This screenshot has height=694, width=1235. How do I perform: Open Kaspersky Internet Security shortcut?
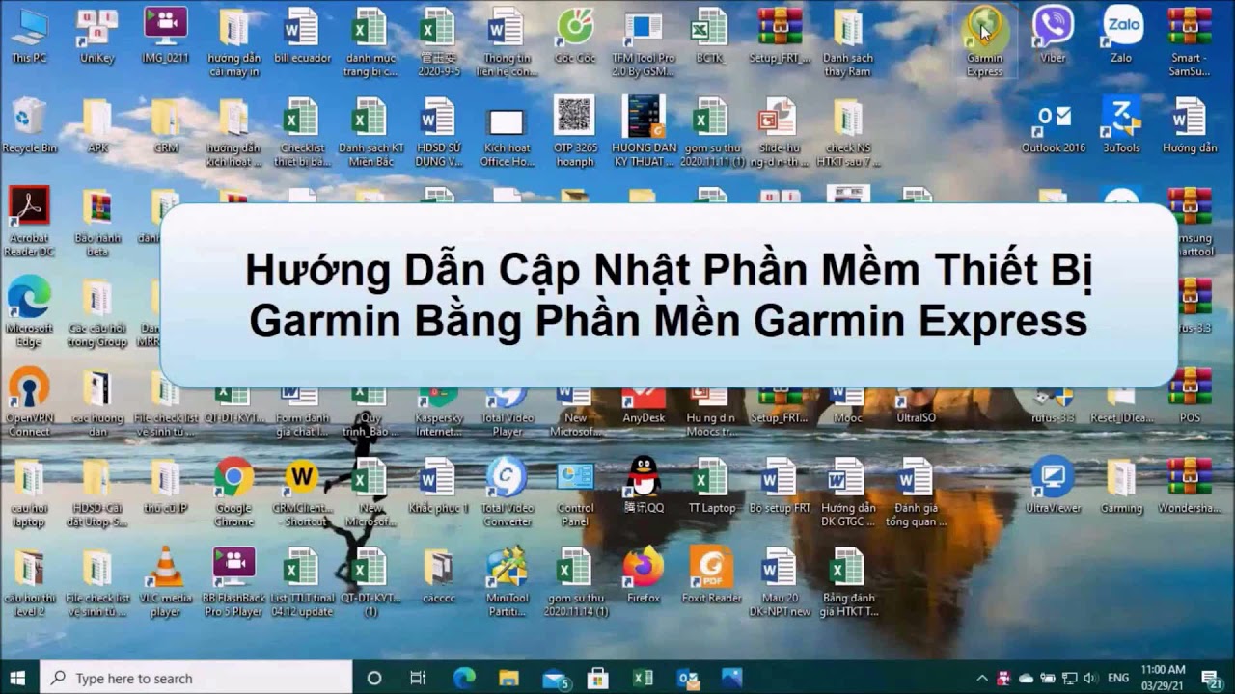click(x=438, y=412)
